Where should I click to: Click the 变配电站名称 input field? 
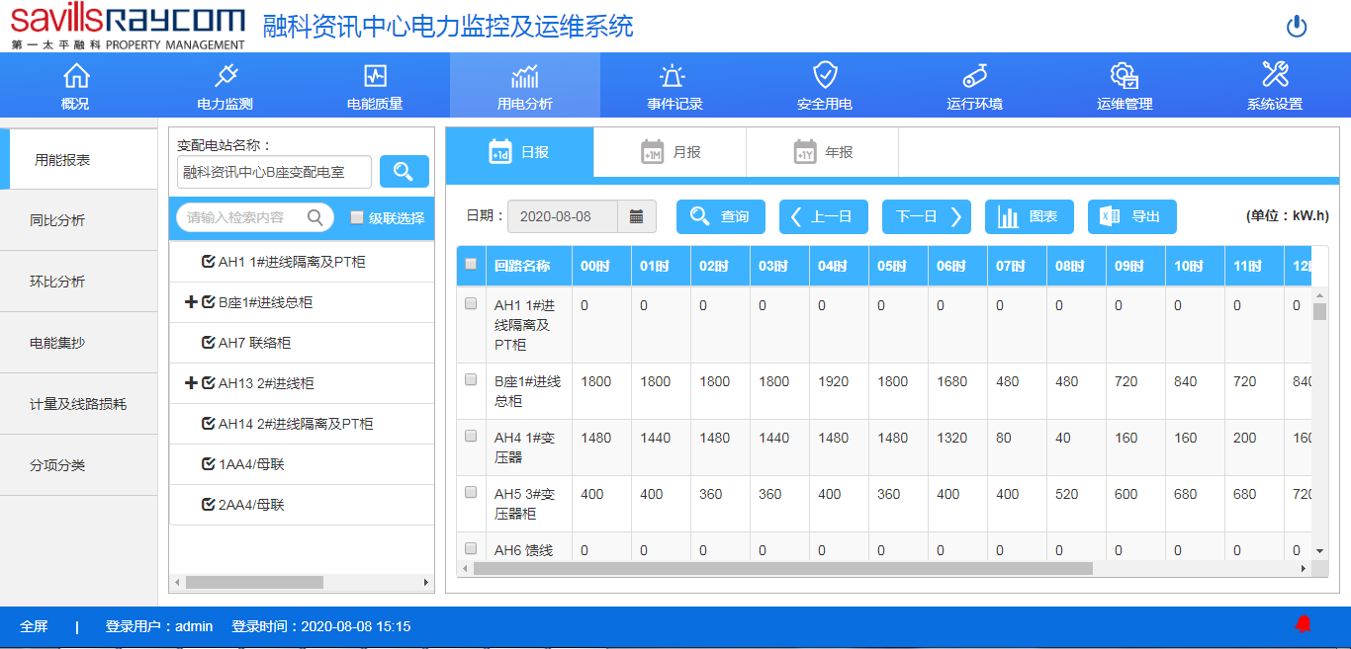[x=275, y=172]
